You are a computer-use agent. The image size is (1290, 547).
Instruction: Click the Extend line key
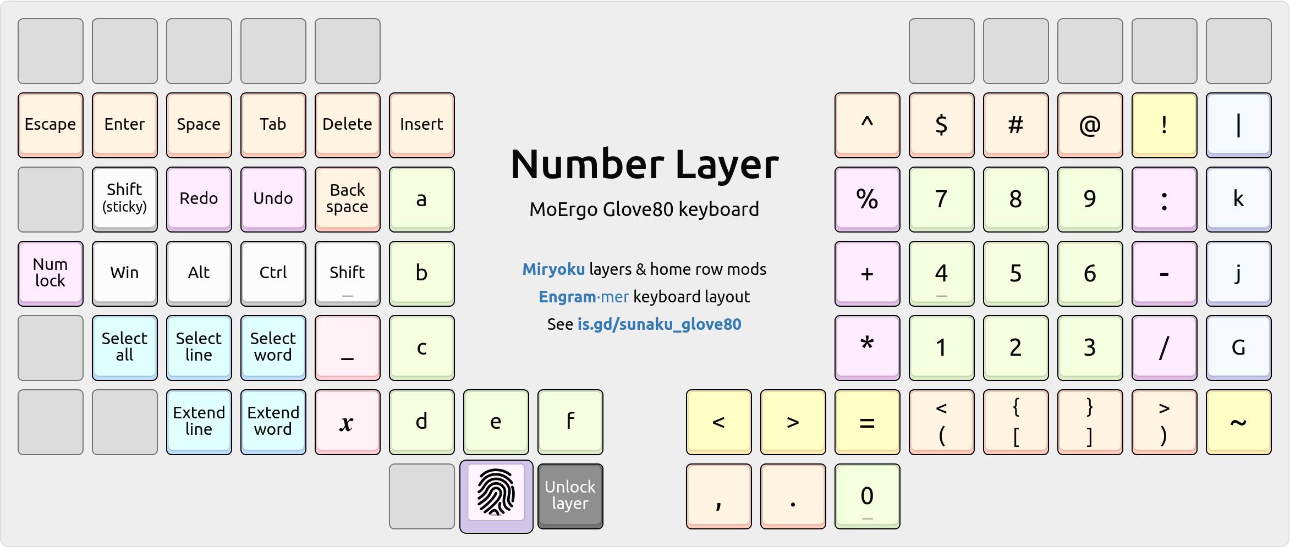pyautogui.click(x=199, y=422)
